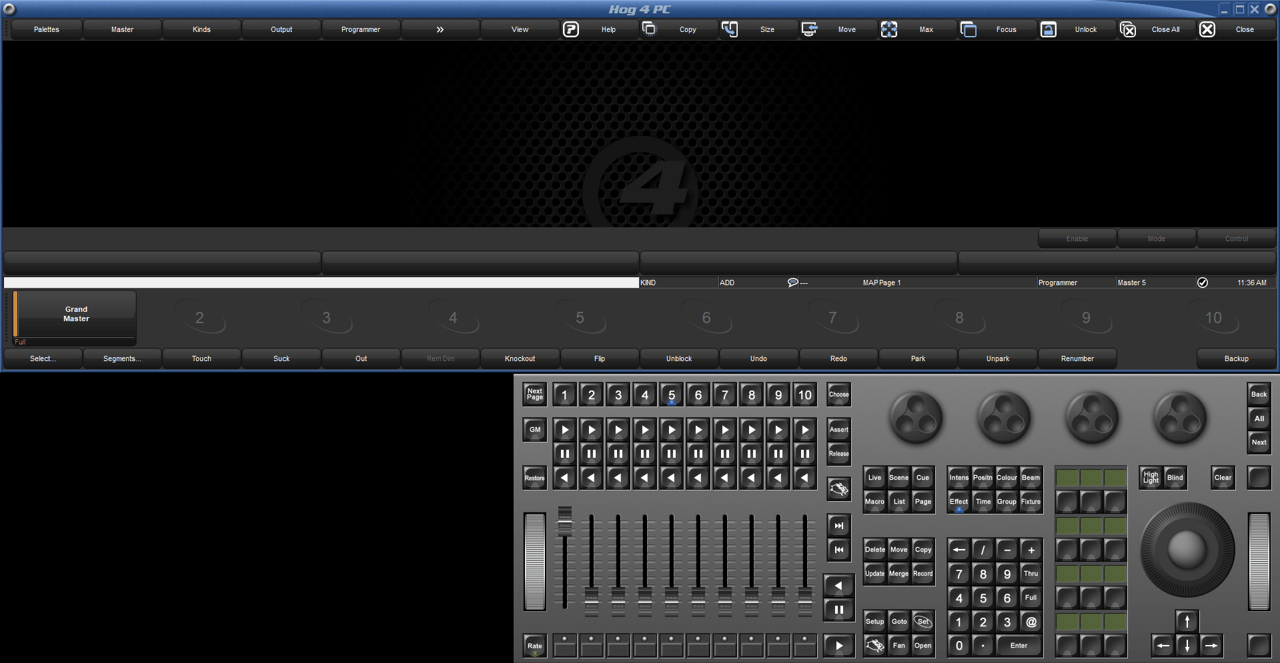Screen dimensions: 1280x663
Task: Open the Programmer window from the toolbar
Action: [x=360, y=29]
